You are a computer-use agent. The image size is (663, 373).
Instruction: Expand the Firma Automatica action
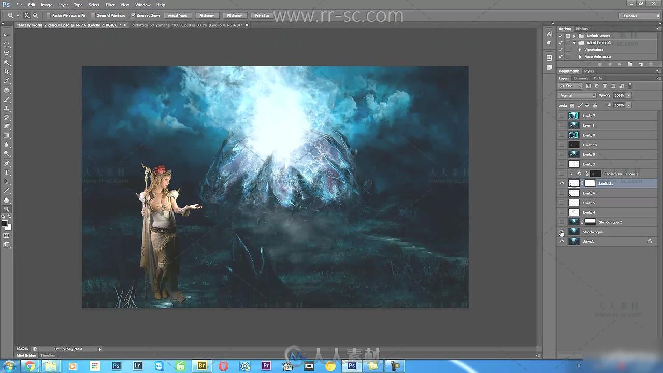580,56
